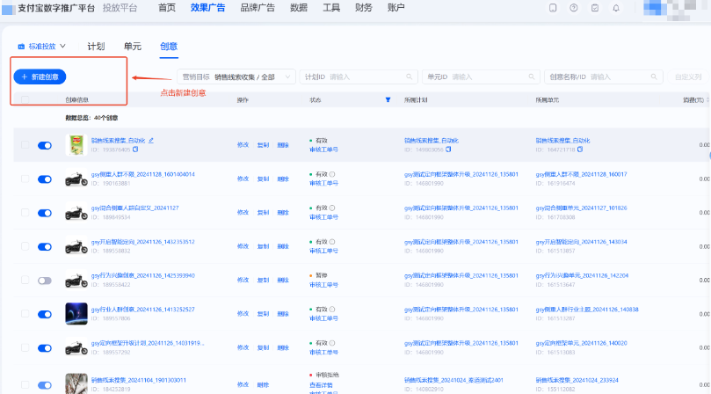Image resolution: width=711 pixels, height=394 pixels.
Task: Toggle off creative 销售线索搜集_自动化
Action: (x=45, y=145)
